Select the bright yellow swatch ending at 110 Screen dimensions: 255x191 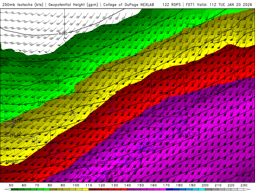(x=85, y=189)
